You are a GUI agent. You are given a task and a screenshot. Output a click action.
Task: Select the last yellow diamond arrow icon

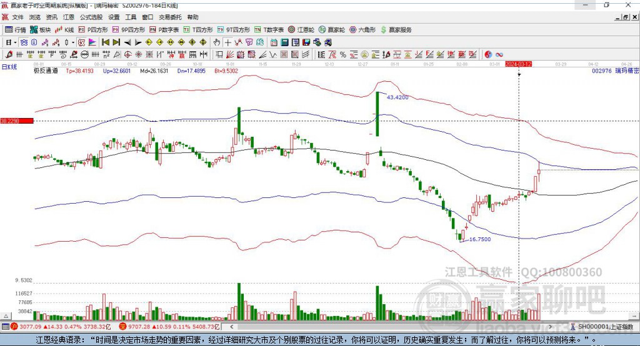203,42
